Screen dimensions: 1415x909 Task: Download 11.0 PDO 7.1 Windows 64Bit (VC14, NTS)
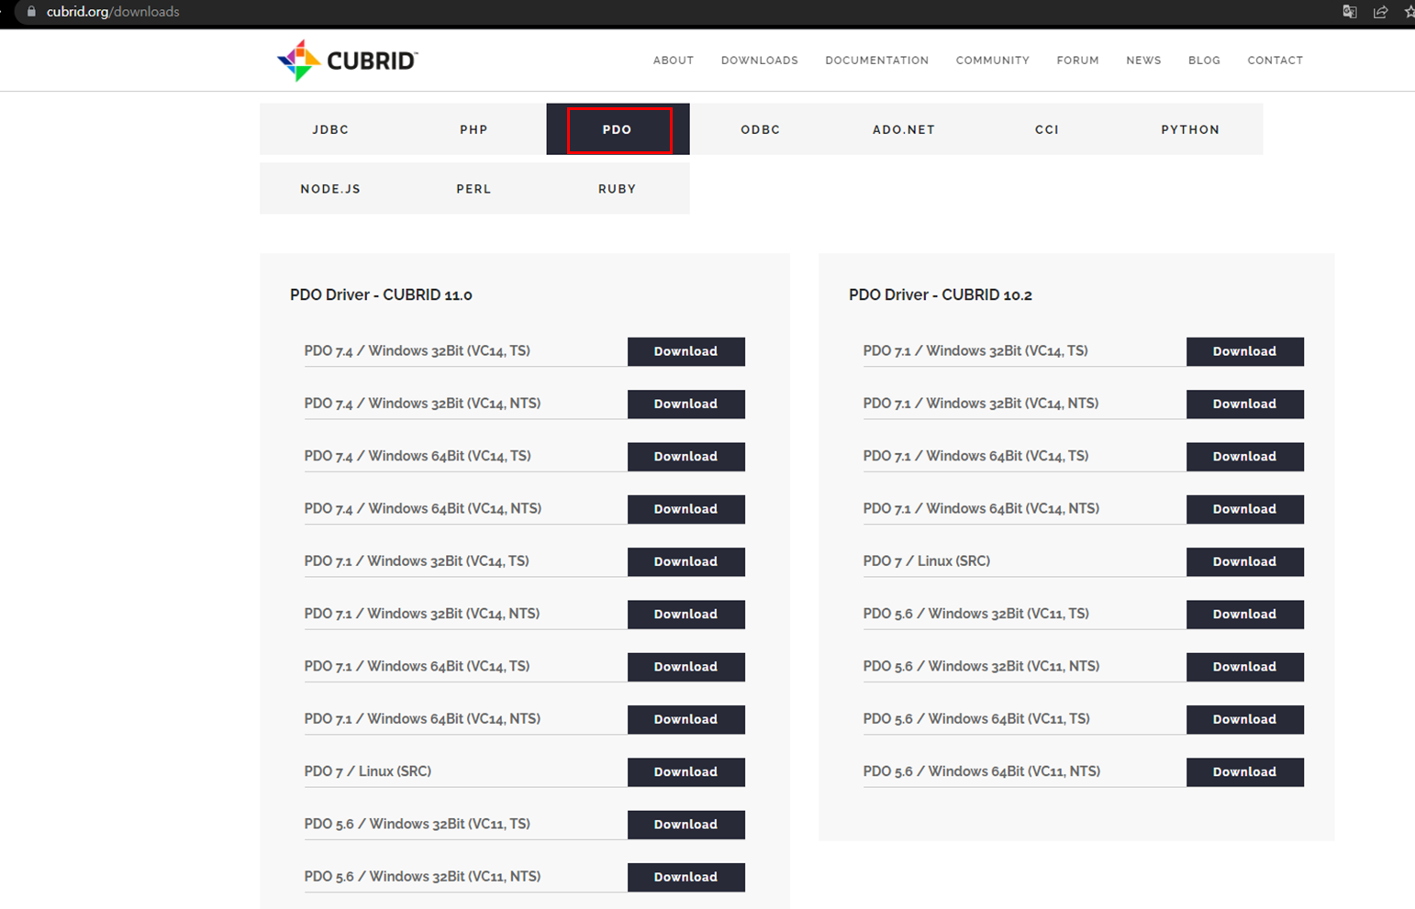(x=686, y=719)
